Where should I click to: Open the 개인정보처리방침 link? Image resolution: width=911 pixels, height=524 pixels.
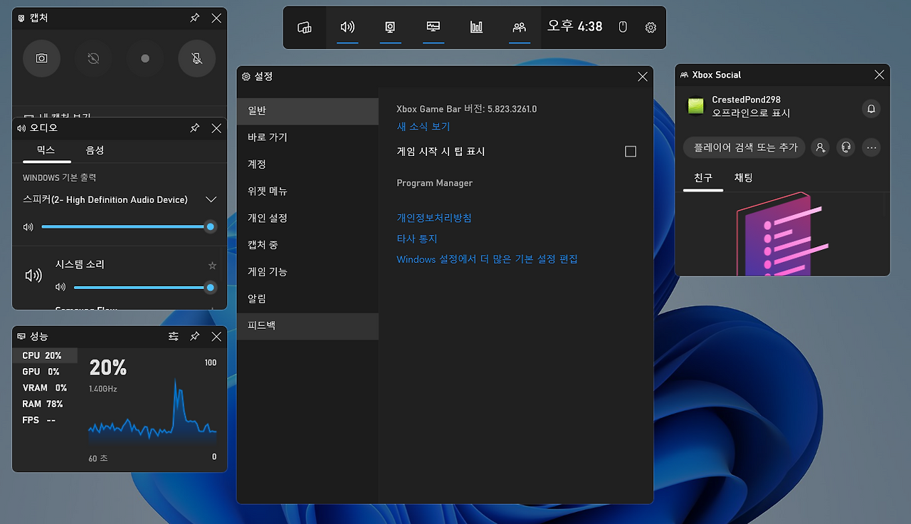click(x=434, y=218)
